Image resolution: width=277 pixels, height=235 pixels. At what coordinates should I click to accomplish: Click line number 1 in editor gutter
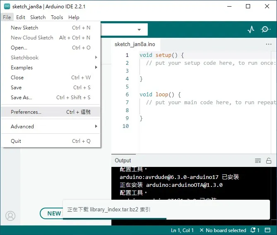pos(127,55)
